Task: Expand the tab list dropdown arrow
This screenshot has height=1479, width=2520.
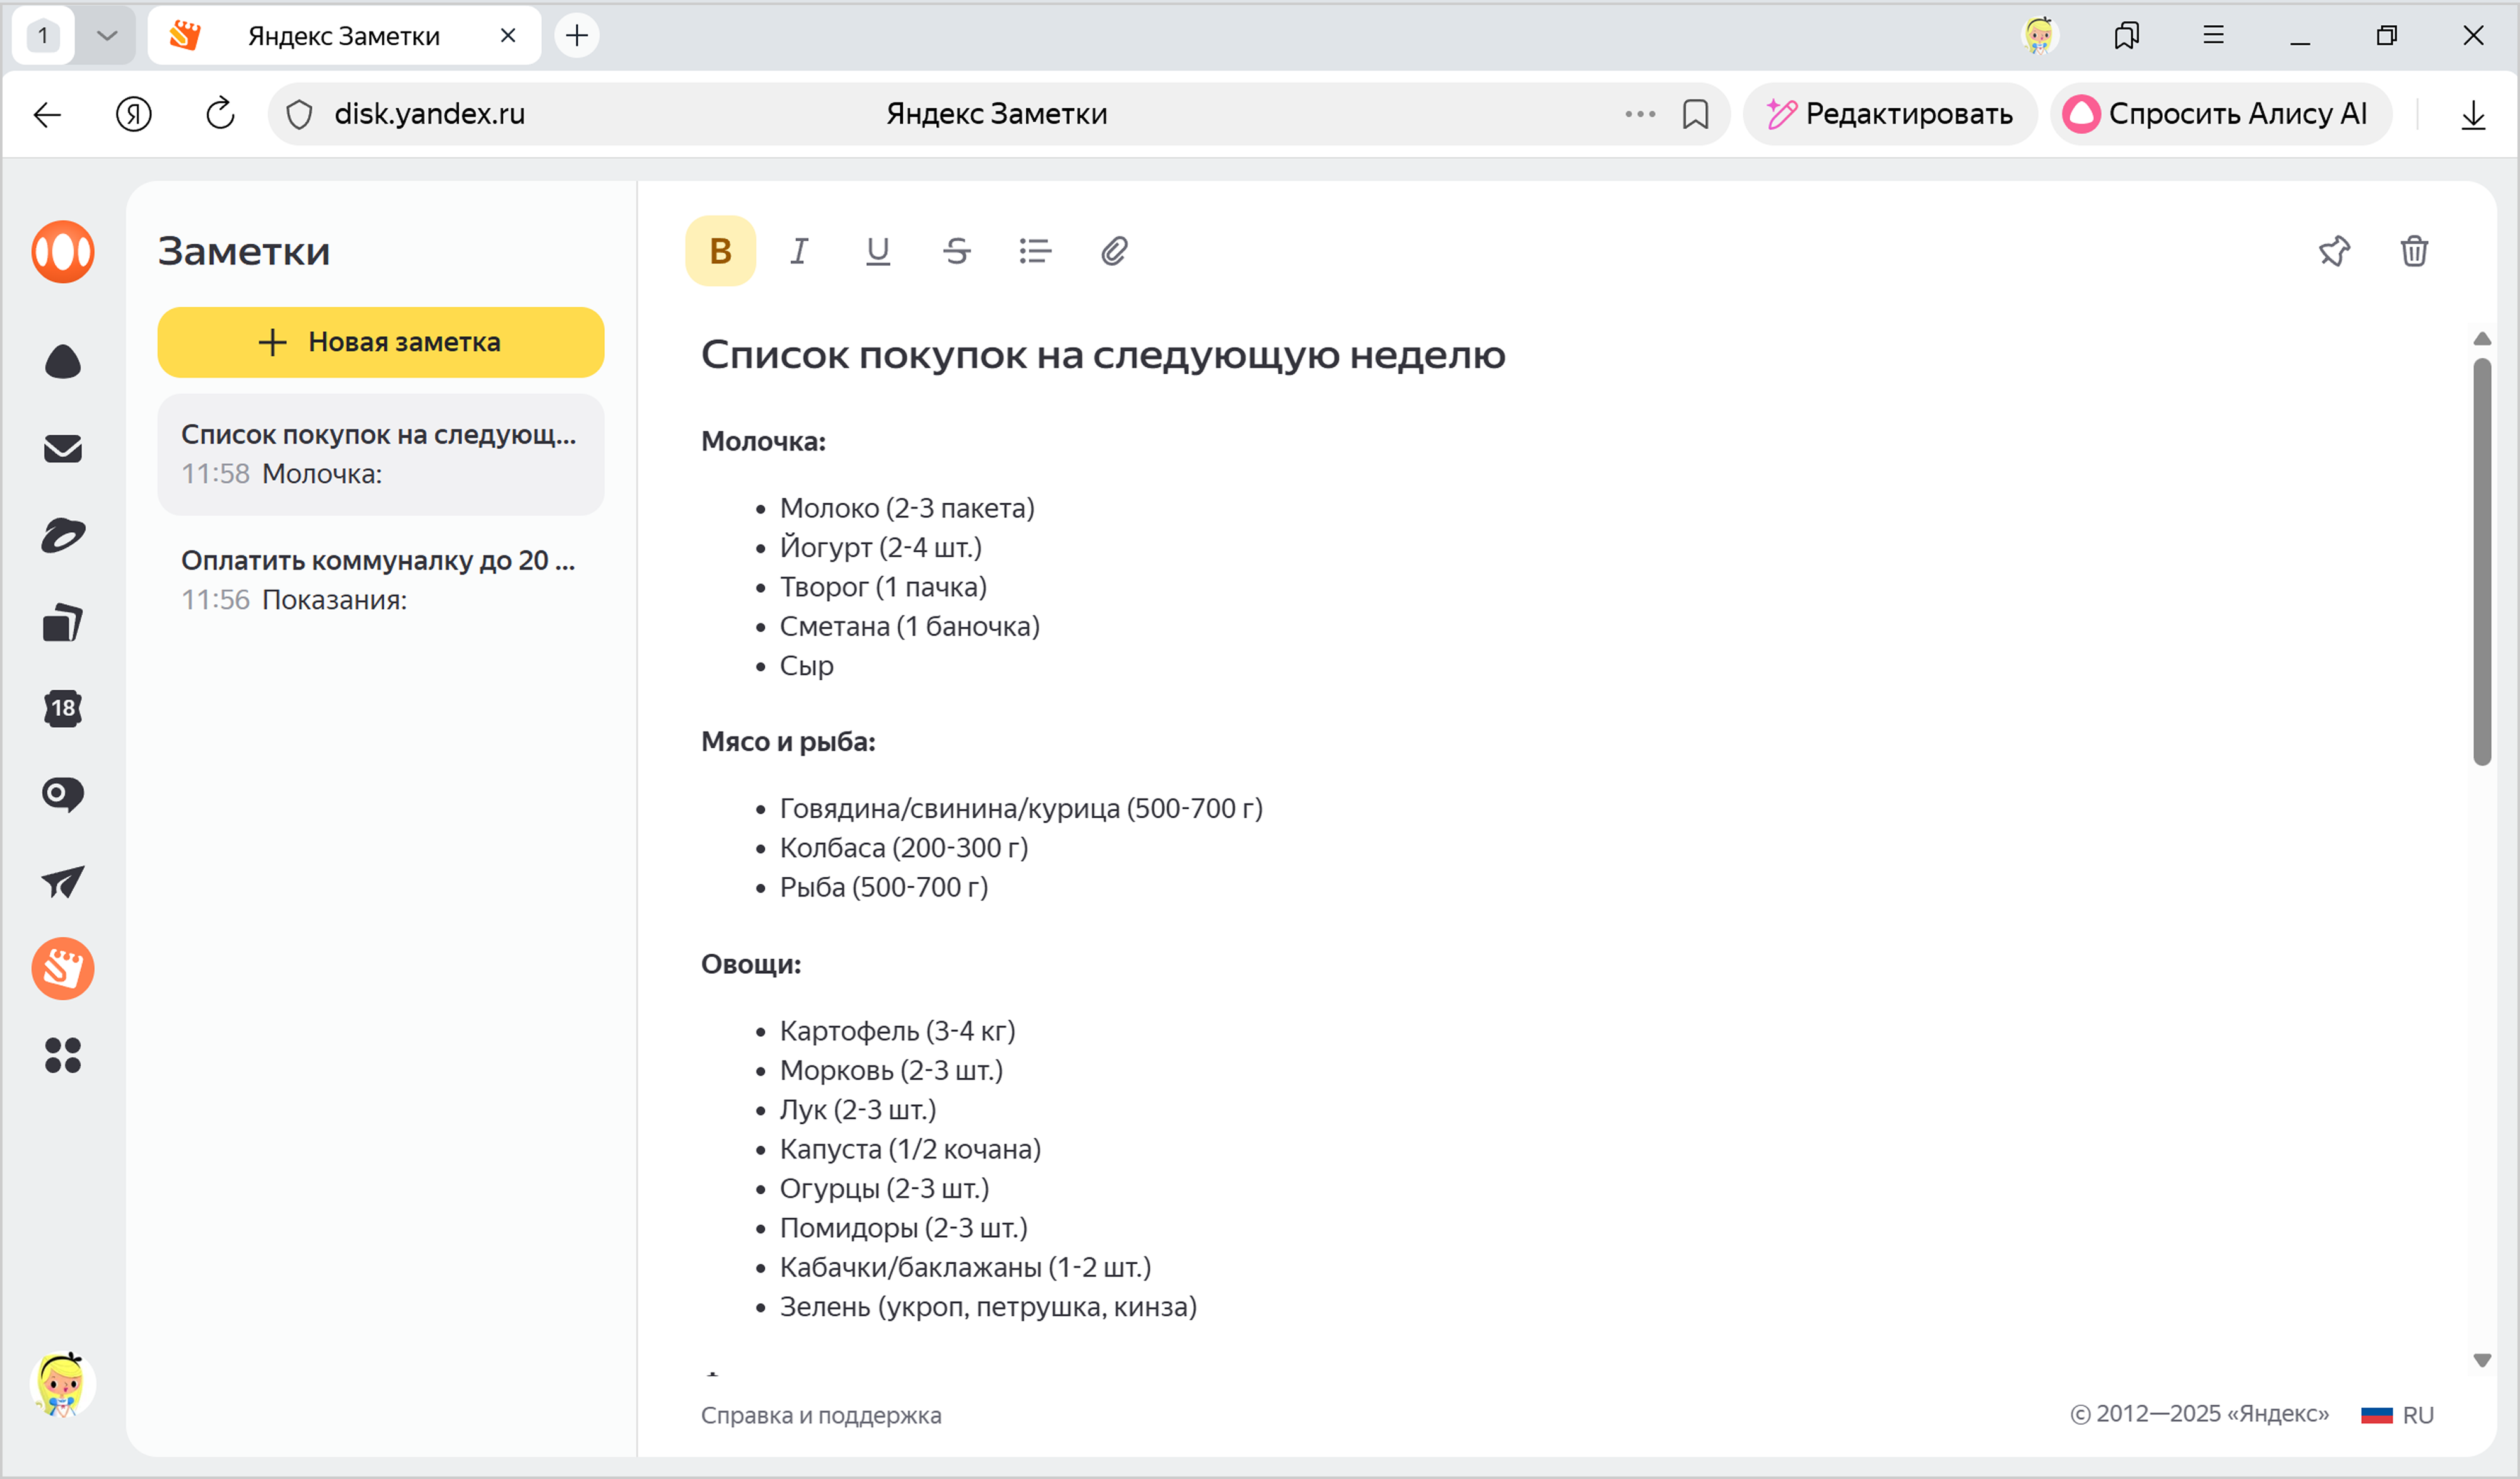Action: [x=107, y=36]
